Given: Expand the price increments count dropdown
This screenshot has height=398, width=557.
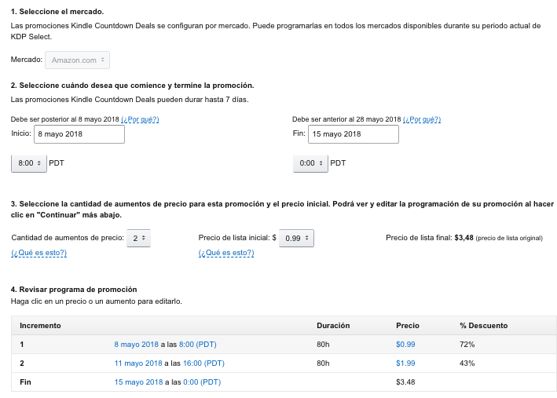Looking at the screenshot, I should (139, 238).
